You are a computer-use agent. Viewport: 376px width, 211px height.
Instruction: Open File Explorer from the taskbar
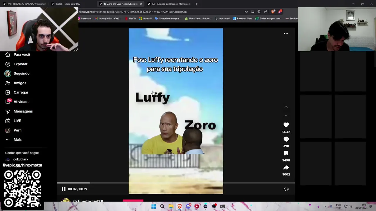(171, 206)
